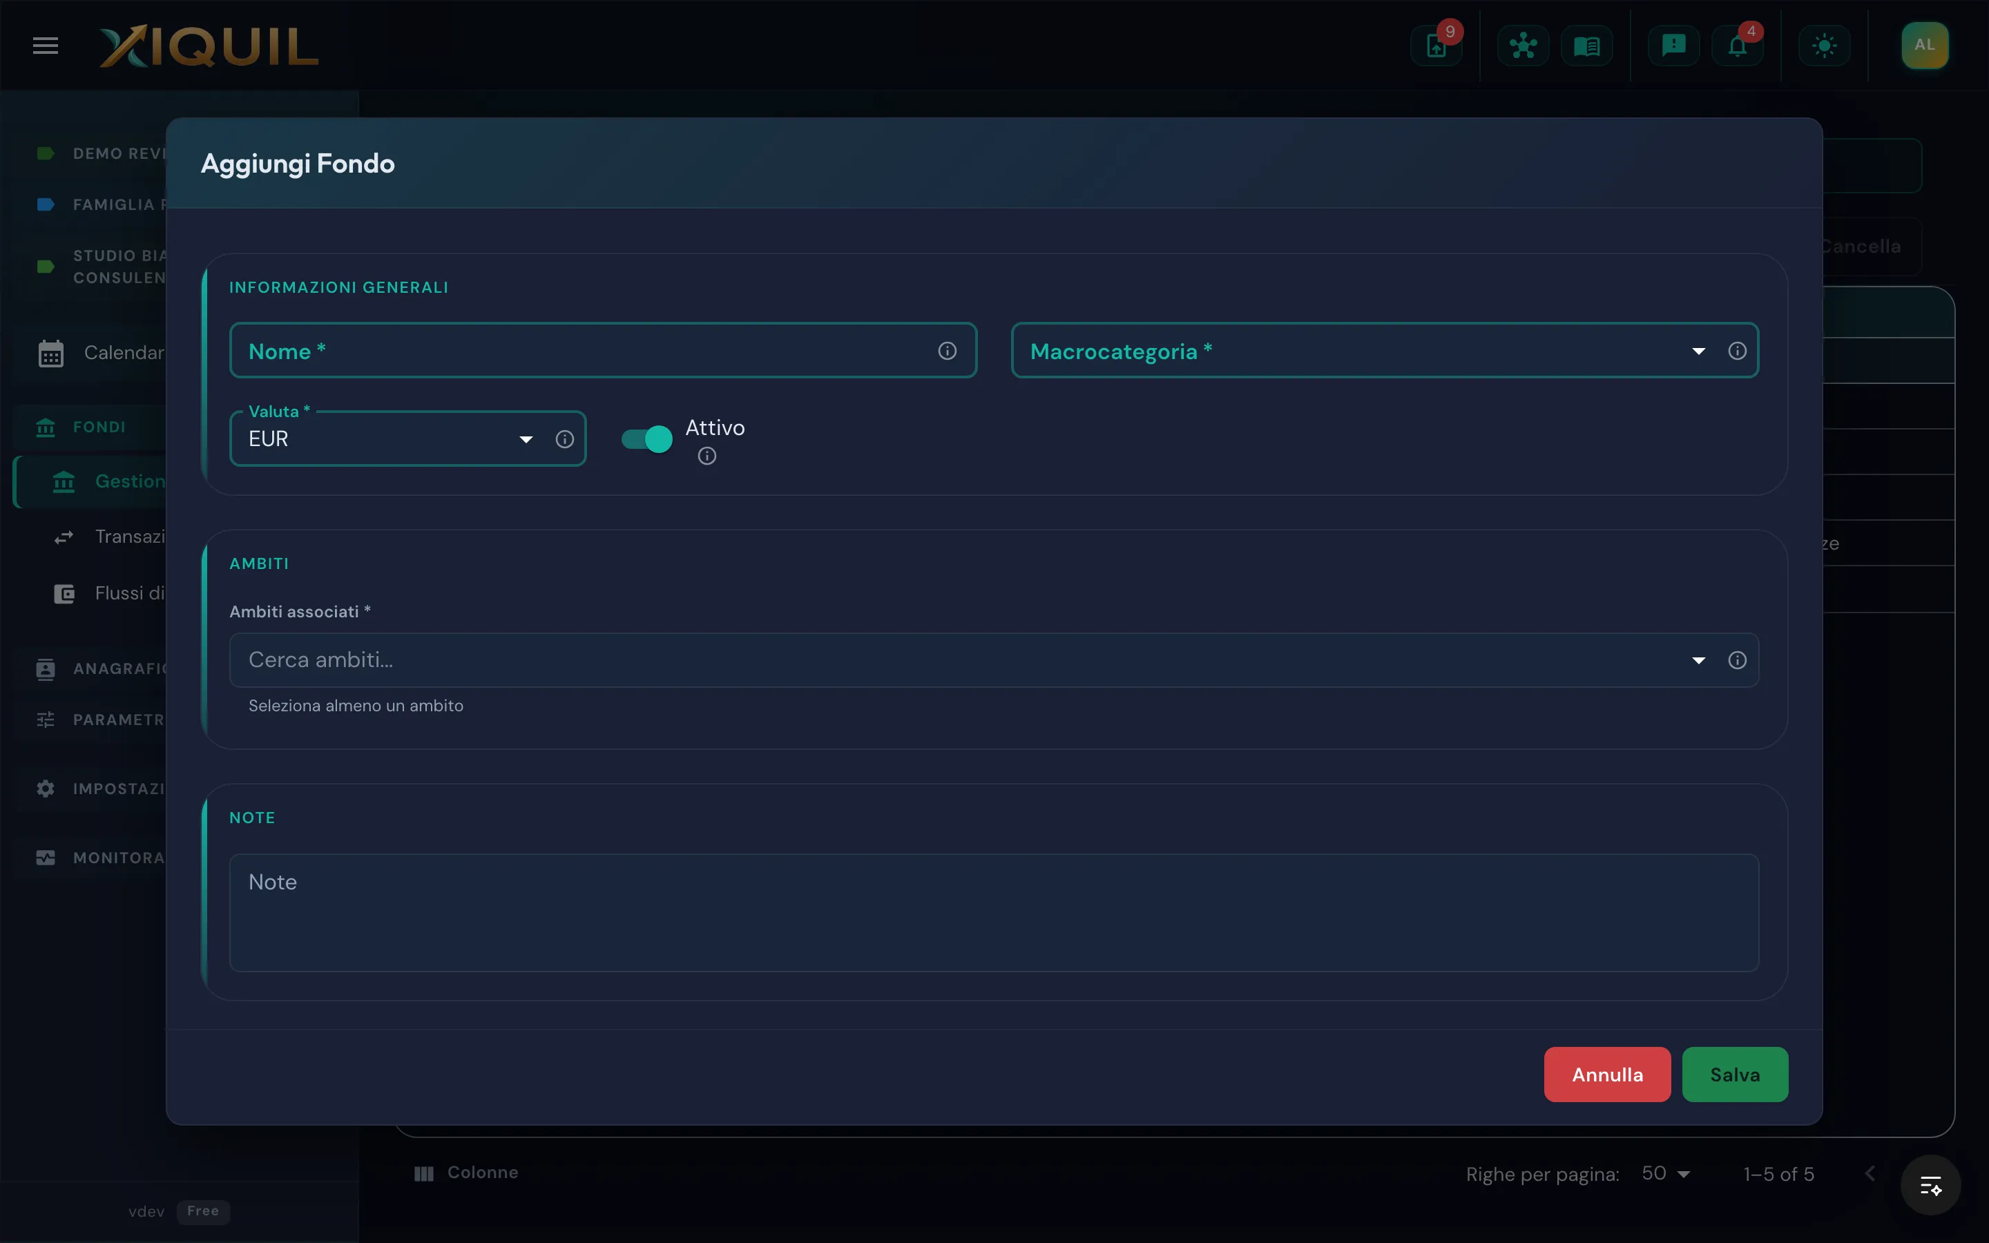This screenshot has height=1243, width=1989.
Task: Open Flussi di cassa sidebar item
Action: (90, 594)
